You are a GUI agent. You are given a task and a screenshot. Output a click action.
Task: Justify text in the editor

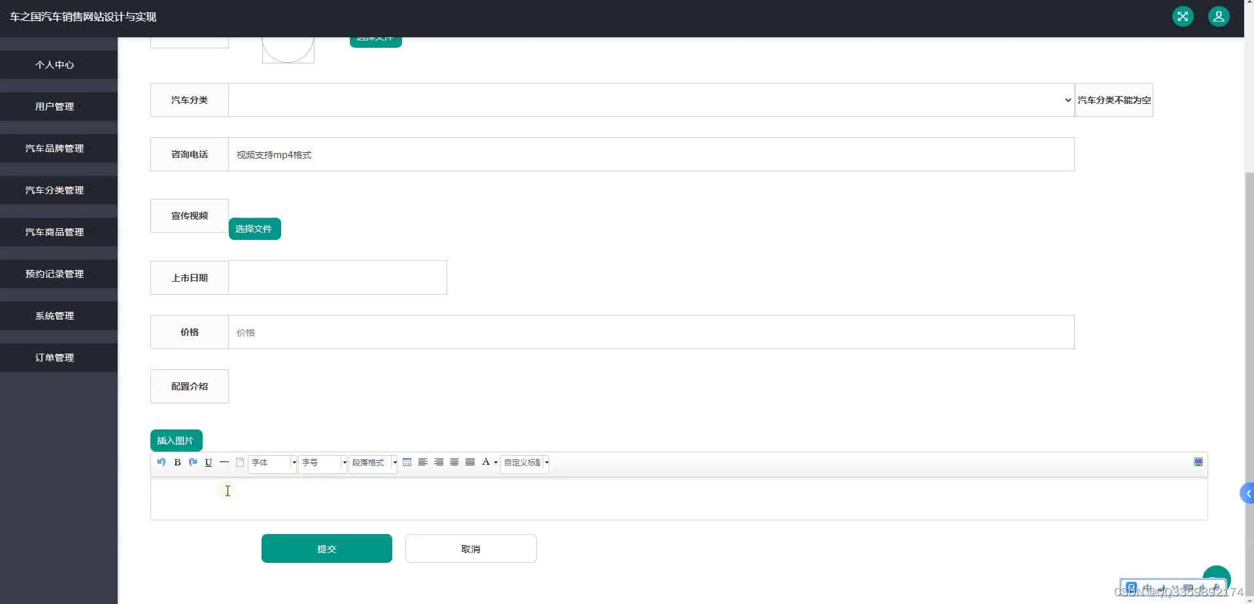tap(470, 462)
